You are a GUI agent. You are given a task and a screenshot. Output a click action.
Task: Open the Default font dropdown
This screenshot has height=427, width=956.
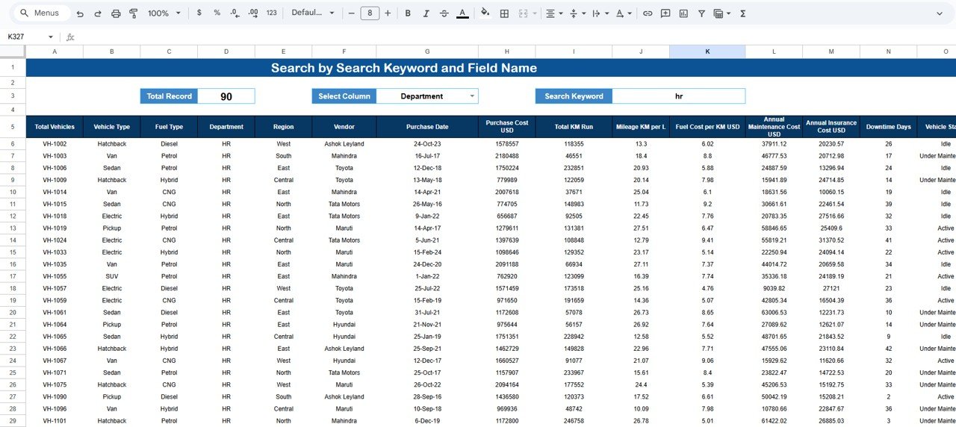[x=311, y=13]
